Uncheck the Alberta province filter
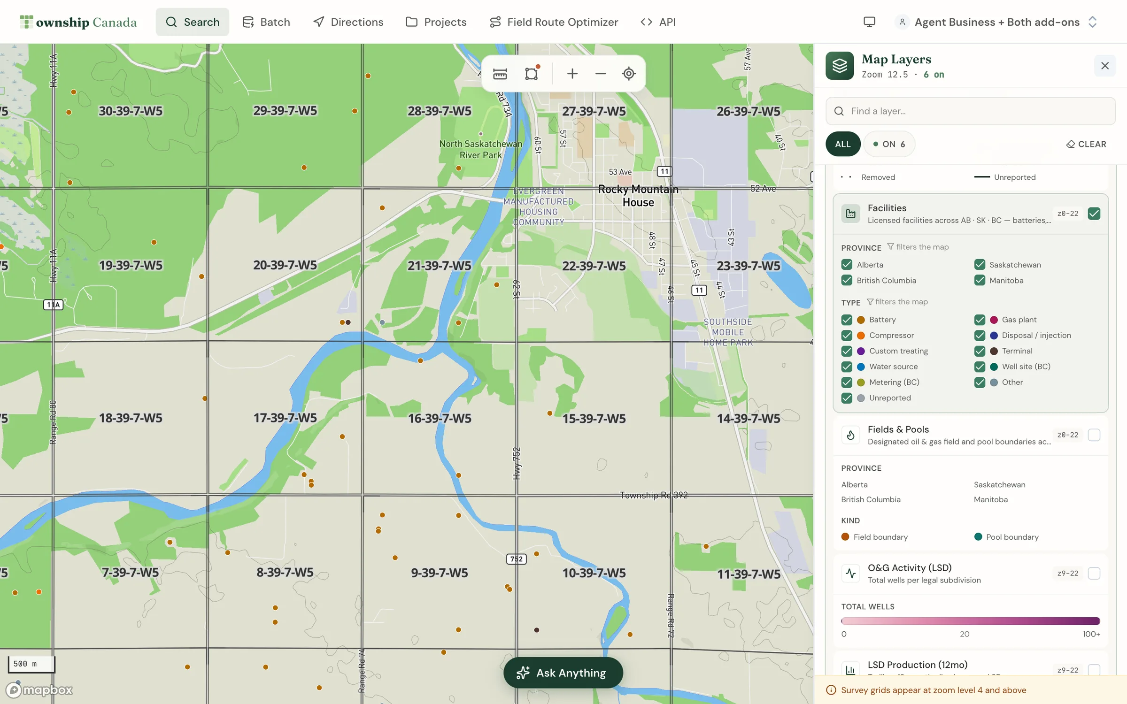 coord(847,265)
